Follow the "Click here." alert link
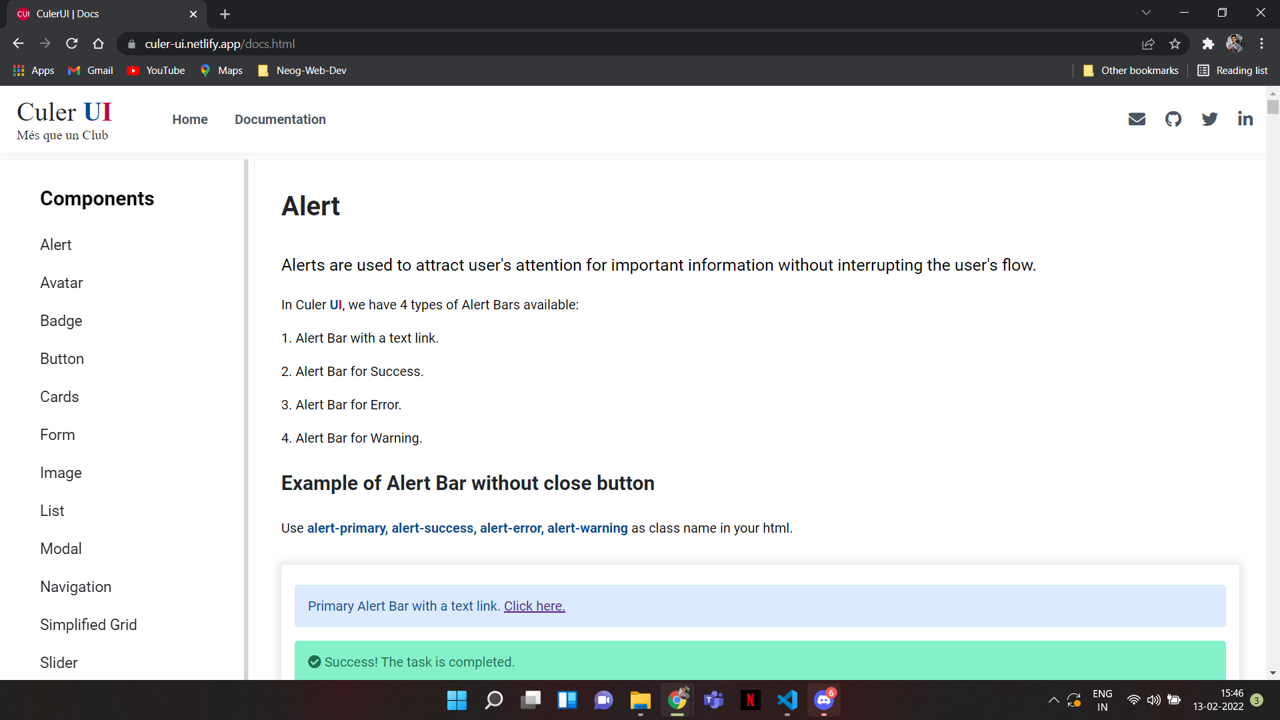The width and height of the screenshot is (1280, 720). [x=534, y=606]
